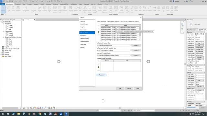Collapse Ceiling Plans node in Project Browser

tap(3, 32)
